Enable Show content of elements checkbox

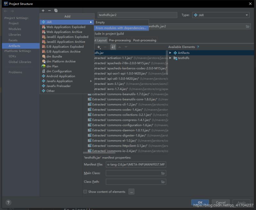85,192
